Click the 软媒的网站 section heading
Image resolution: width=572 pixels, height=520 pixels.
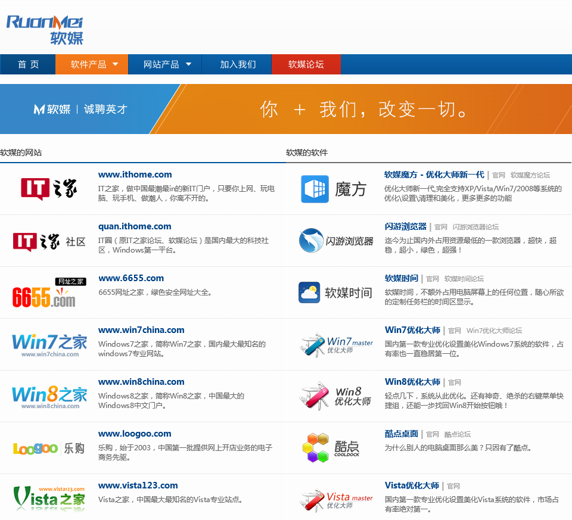21,152
